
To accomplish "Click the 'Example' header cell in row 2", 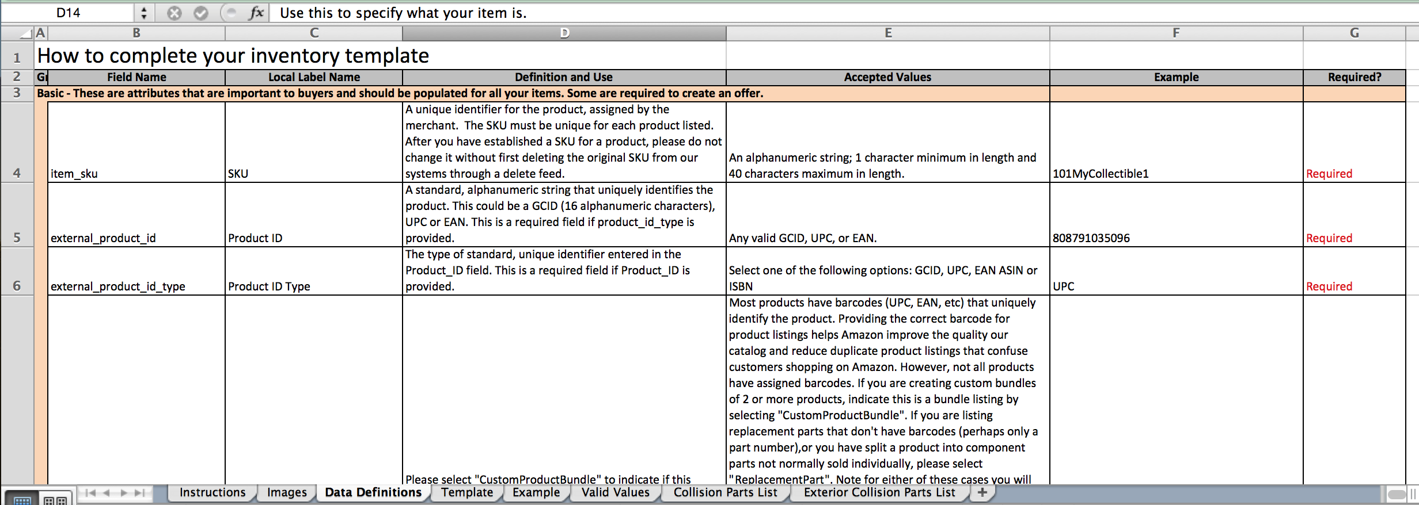I will [x=1176, y=77].
